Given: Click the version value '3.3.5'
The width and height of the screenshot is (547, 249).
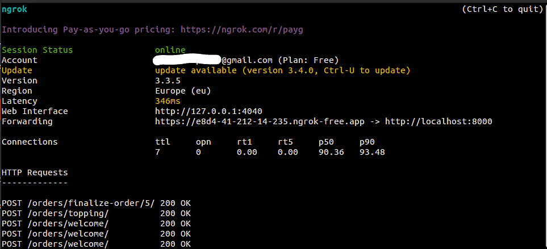Looking at the screenshot, I should (168, 81).
